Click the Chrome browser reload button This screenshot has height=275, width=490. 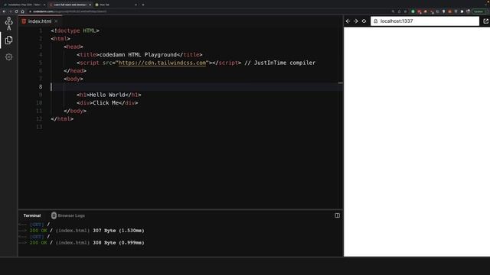pyautogui.click(x=16, y=11)
